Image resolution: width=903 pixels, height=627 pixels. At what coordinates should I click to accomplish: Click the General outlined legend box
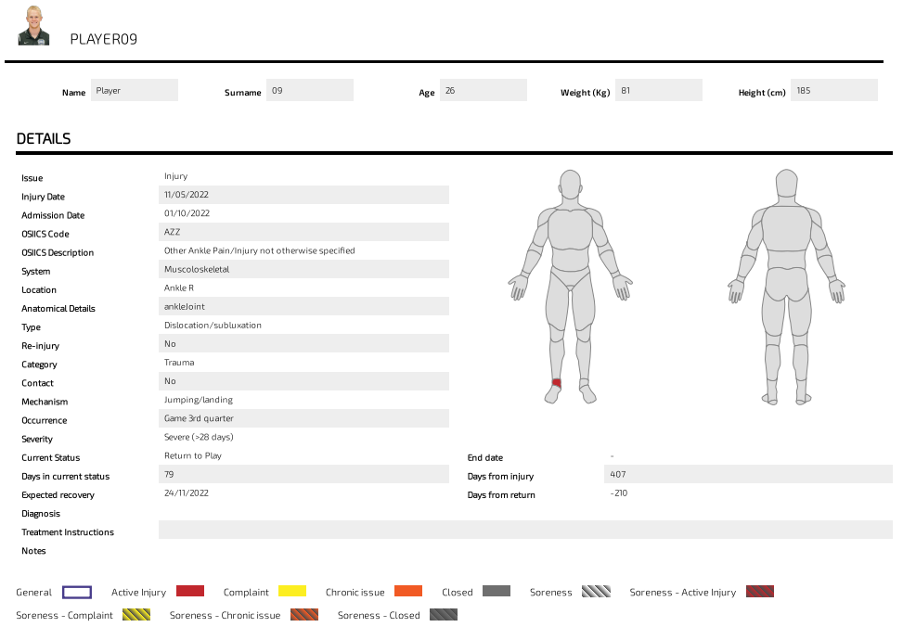pos(77,592)
